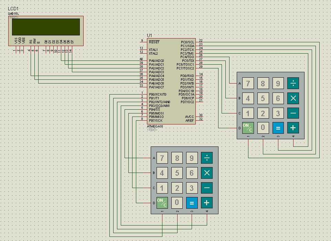Click the PC0/SCL pin label
The image size is (331, 241).
tap(187, 42)
